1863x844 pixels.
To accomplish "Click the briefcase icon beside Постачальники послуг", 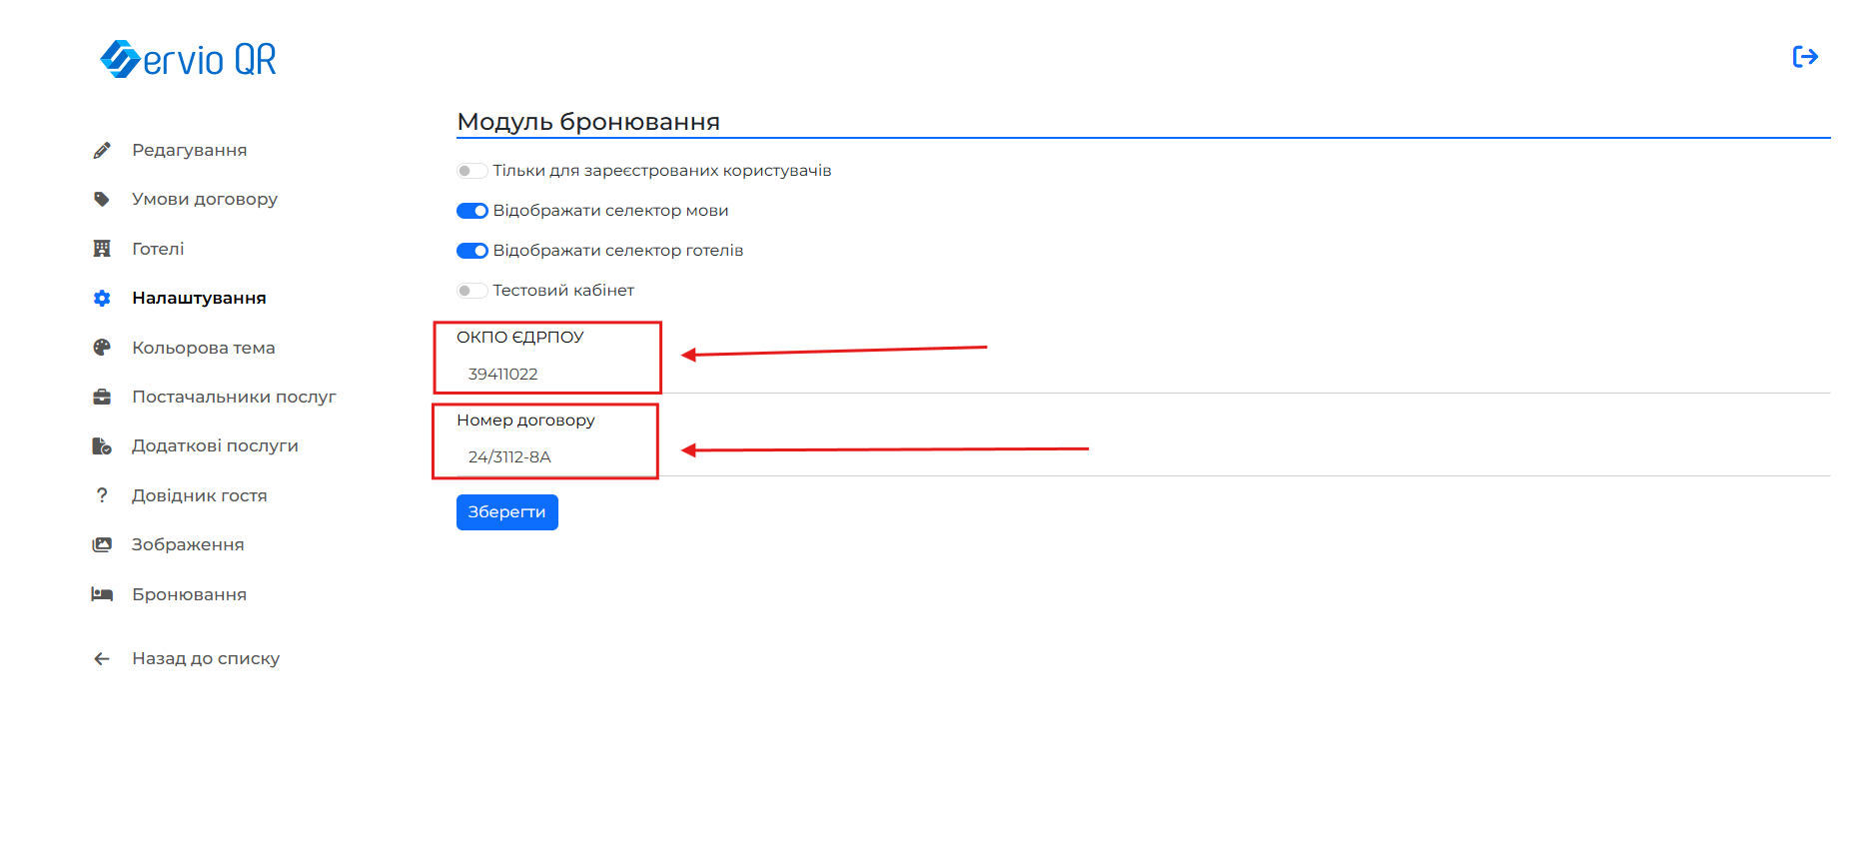I will [102, 397].
